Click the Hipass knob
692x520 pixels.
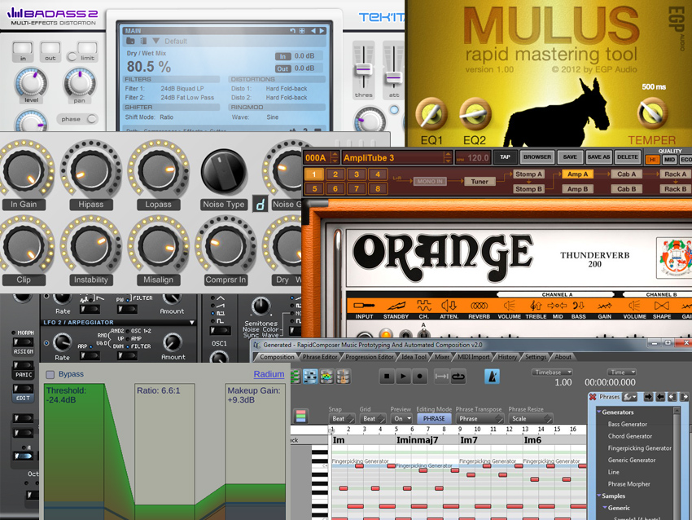[x=90, y=170]
